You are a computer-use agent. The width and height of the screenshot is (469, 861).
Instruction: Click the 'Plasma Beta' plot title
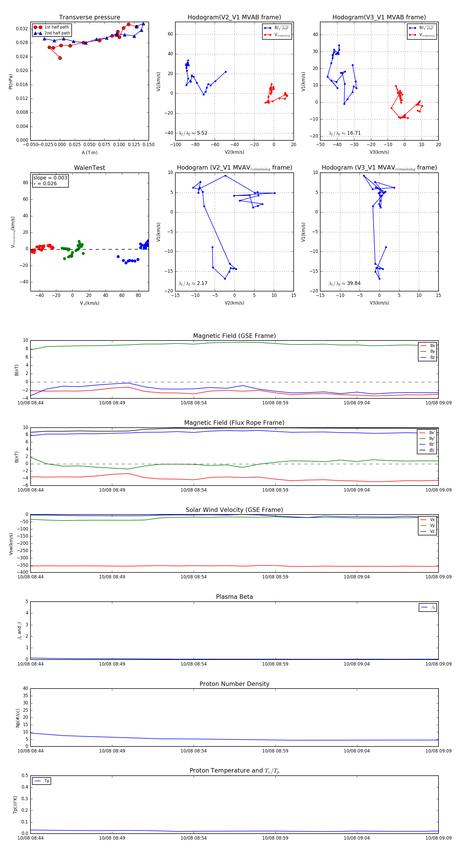pyautogui.click(x=234, y=597)
